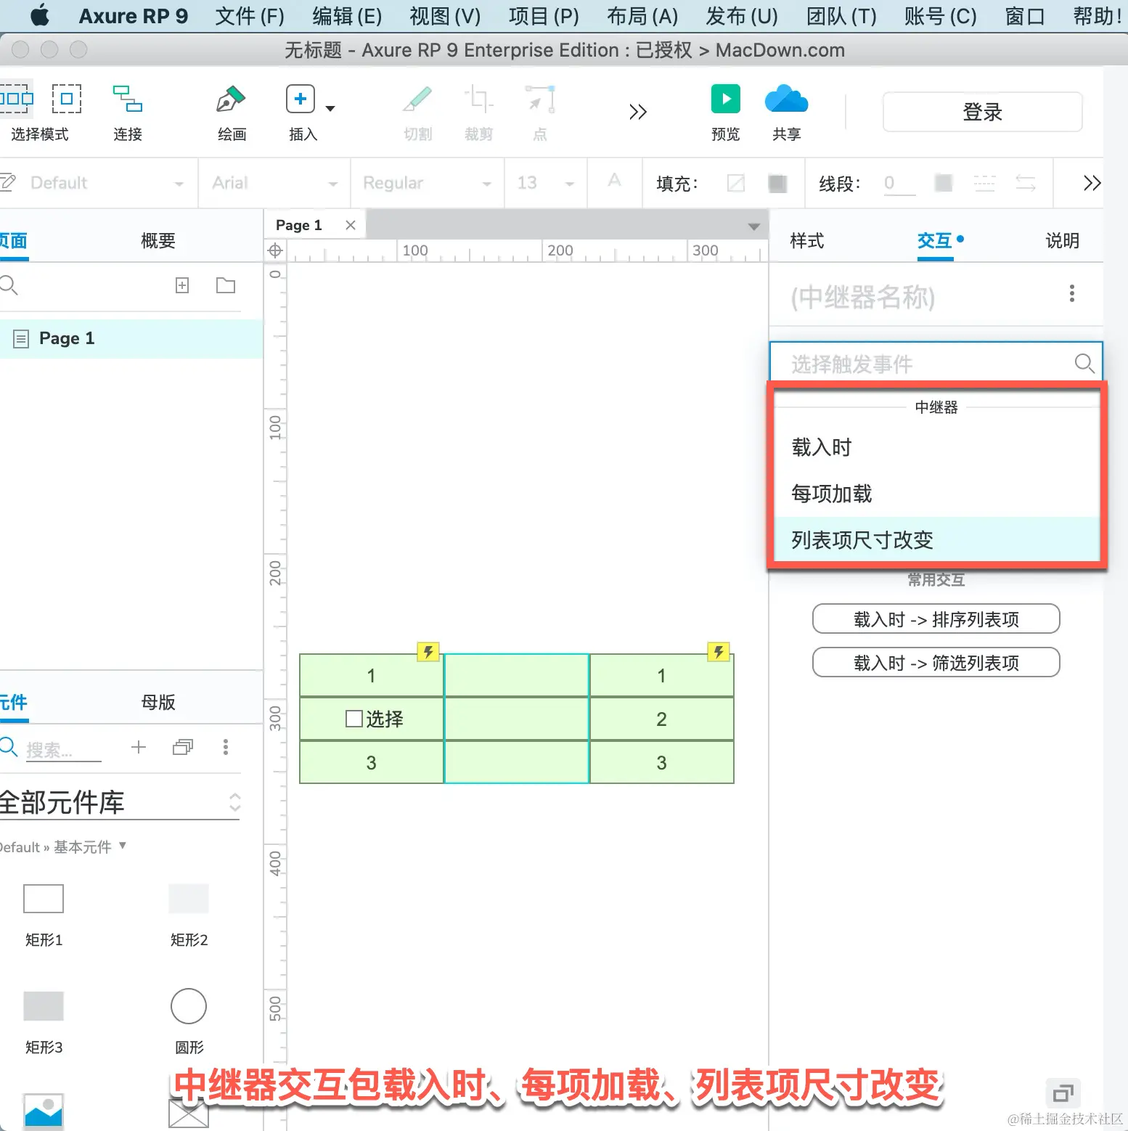Viewport: 1128px width, 1131px height.
Task: Click the gray fill color swatch
Action: [777, 183]
